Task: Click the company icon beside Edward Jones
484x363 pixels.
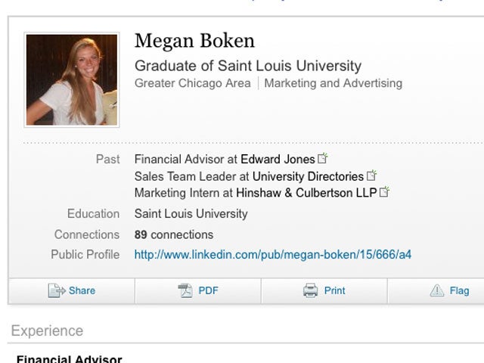Action: [323, 159]
